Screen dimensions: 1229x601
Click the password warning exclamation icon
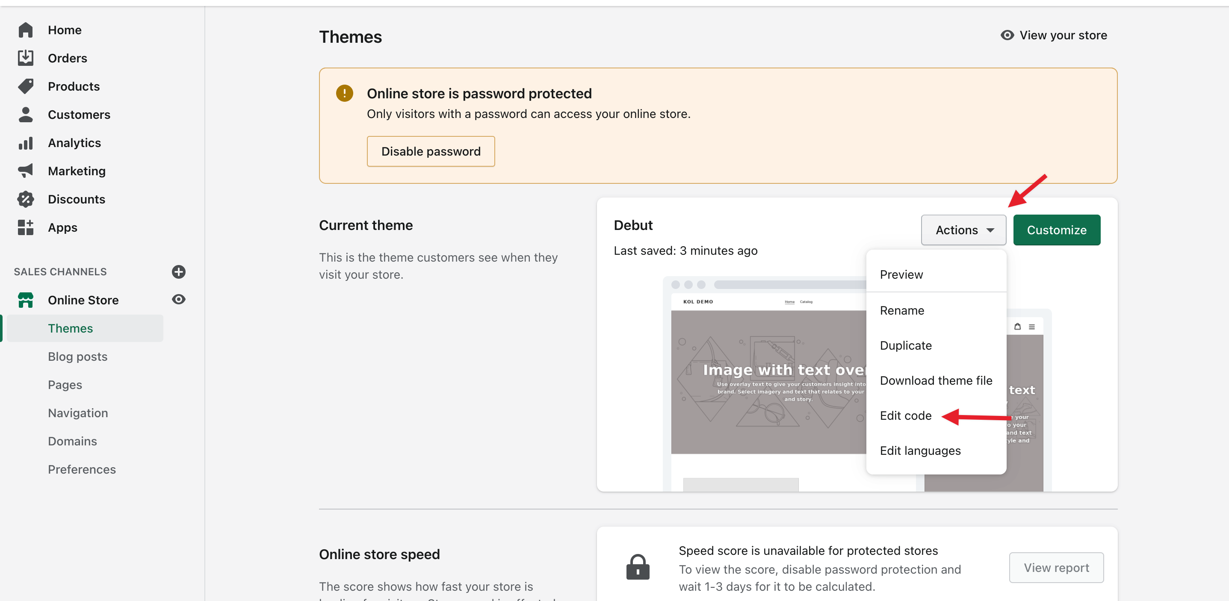pos(345,93)
